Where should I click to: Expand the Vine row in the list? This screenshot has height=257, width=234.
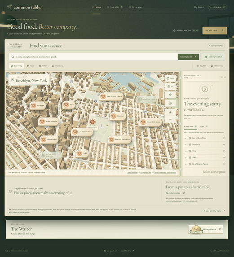pyautogui.click(x=204, y=151)
